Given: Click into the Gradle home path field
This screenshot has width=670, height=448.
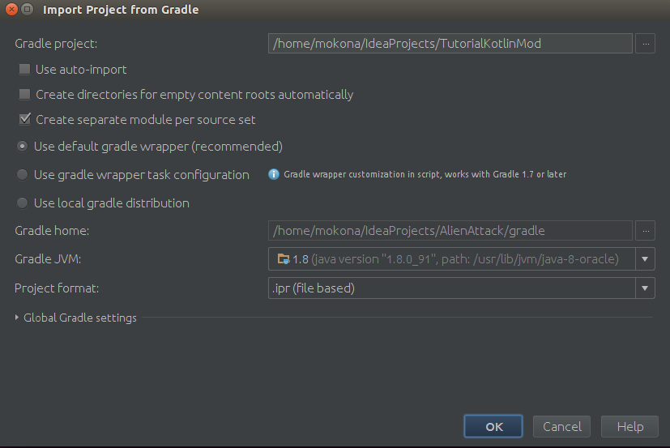Looking at the screenshot, I should (x=450, y=231).
